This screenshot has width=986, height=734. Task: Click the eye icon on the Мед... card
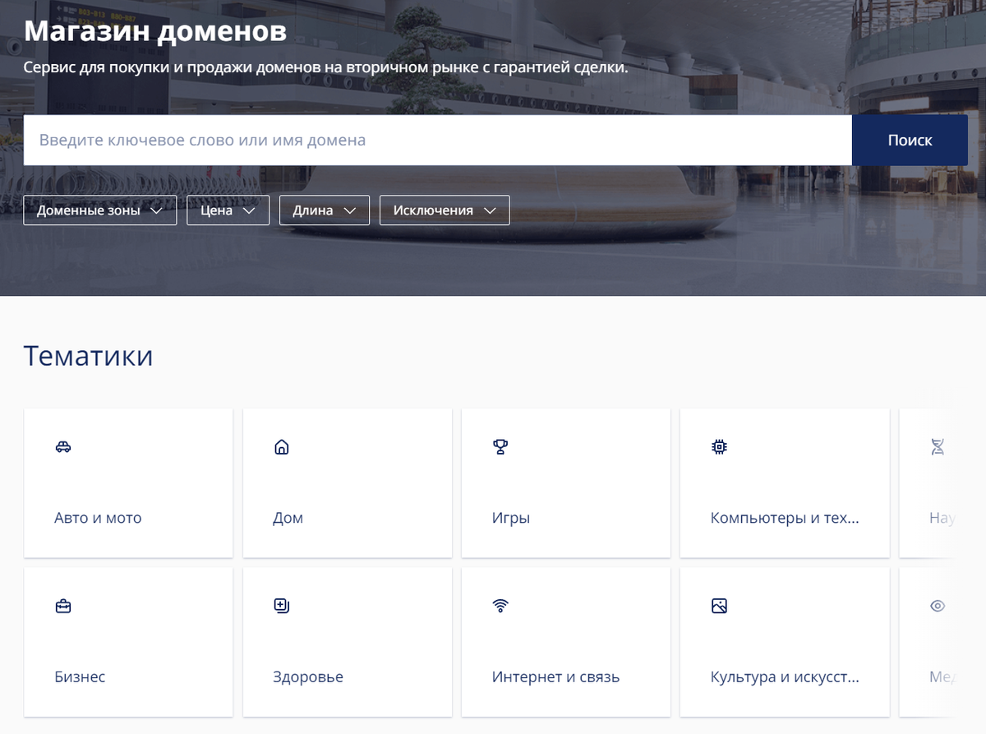point(938,606)
